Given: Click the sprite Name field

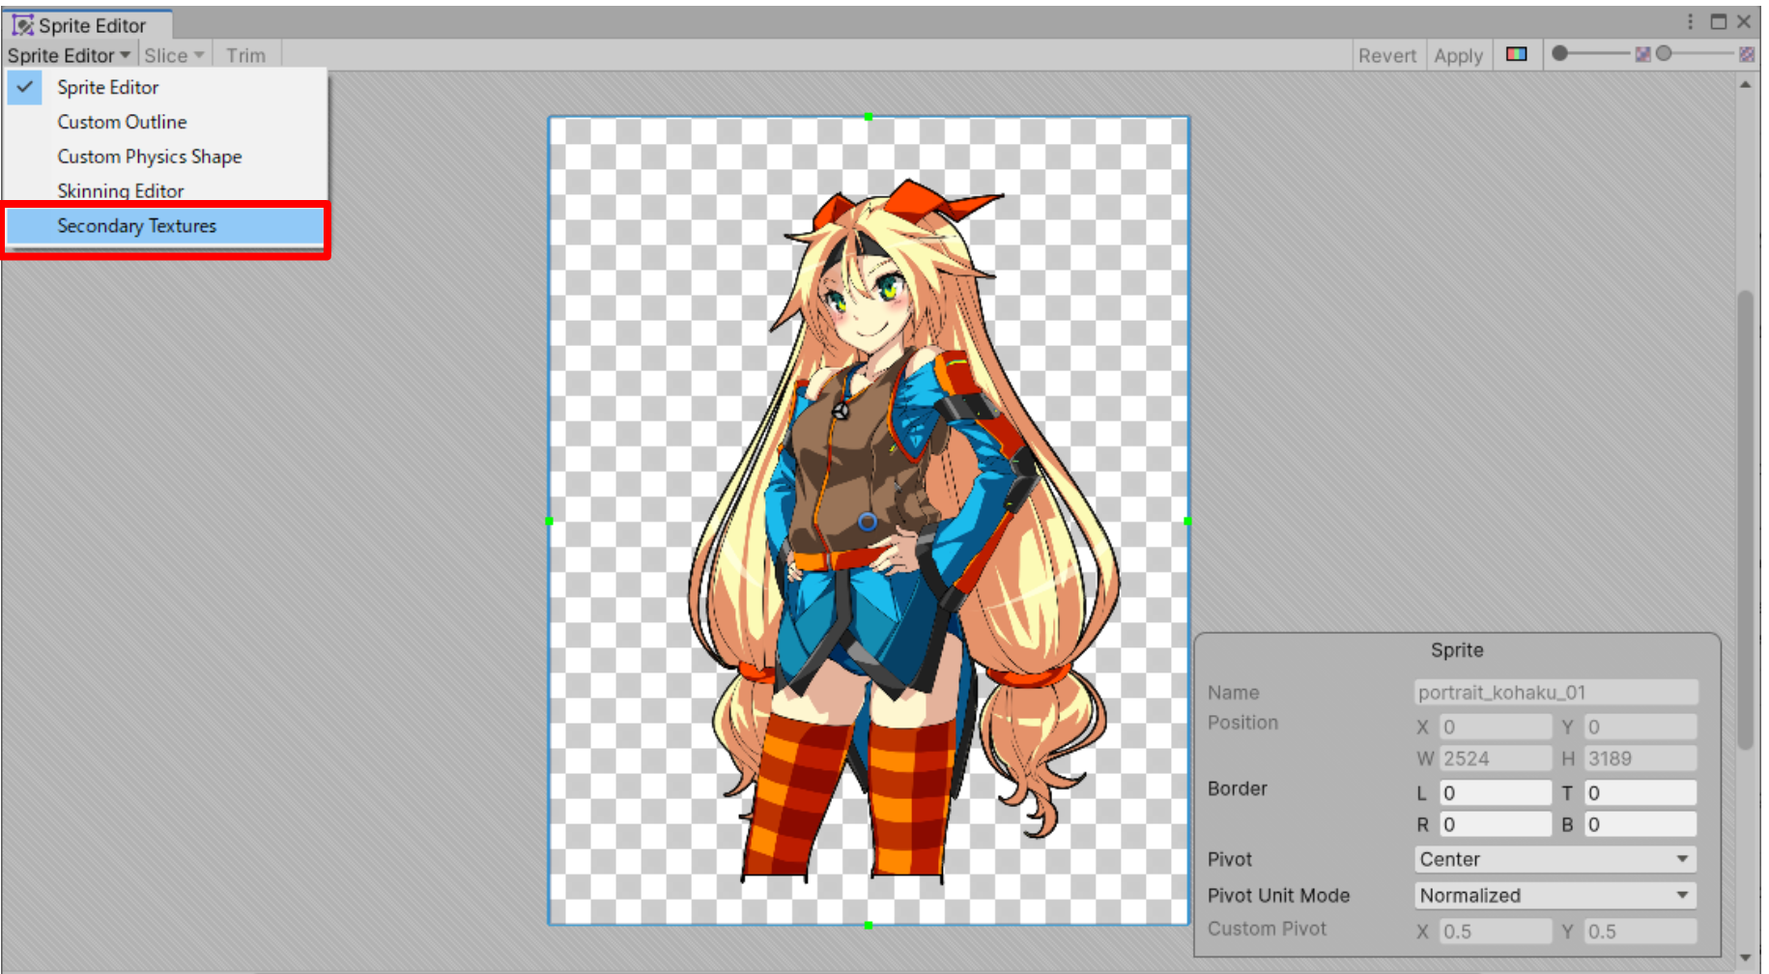Looking at the screenshot, I should pyautogui.click(x=1555, y=692).
